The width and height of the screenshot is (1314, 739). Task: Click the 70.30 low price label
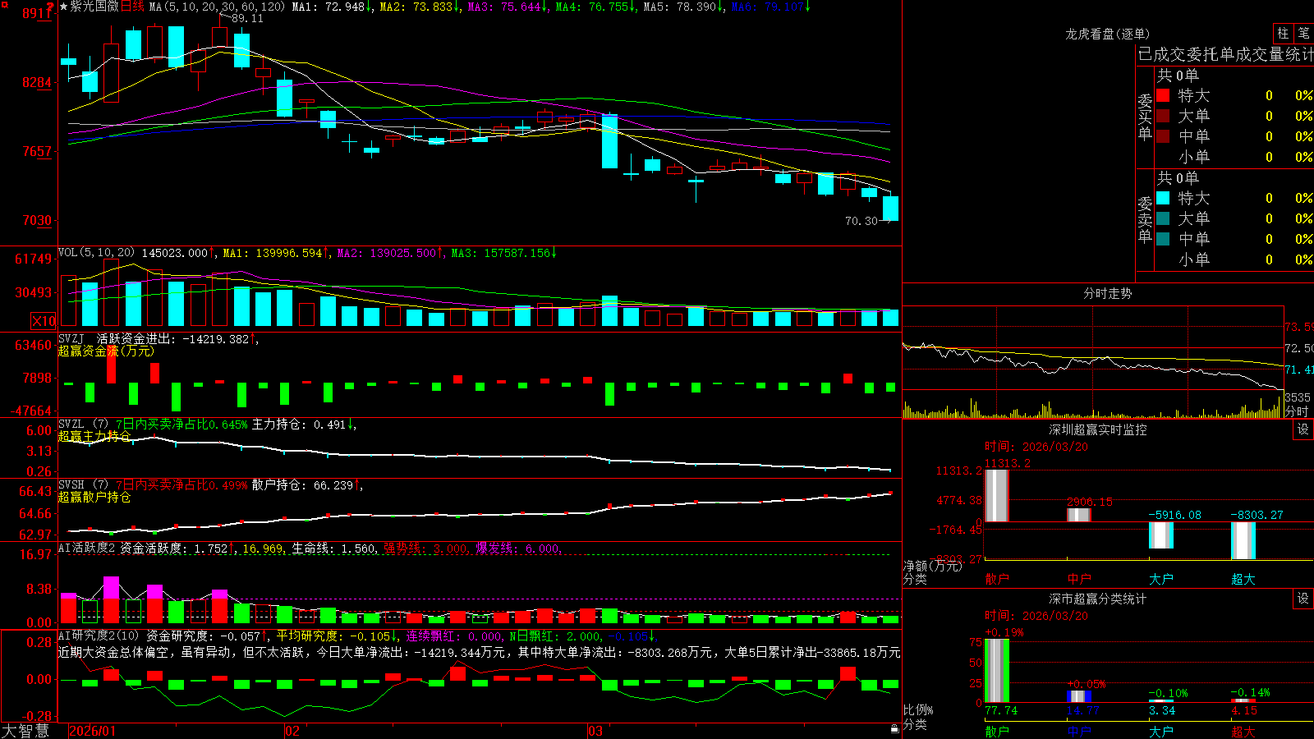[x=861, y=221]
